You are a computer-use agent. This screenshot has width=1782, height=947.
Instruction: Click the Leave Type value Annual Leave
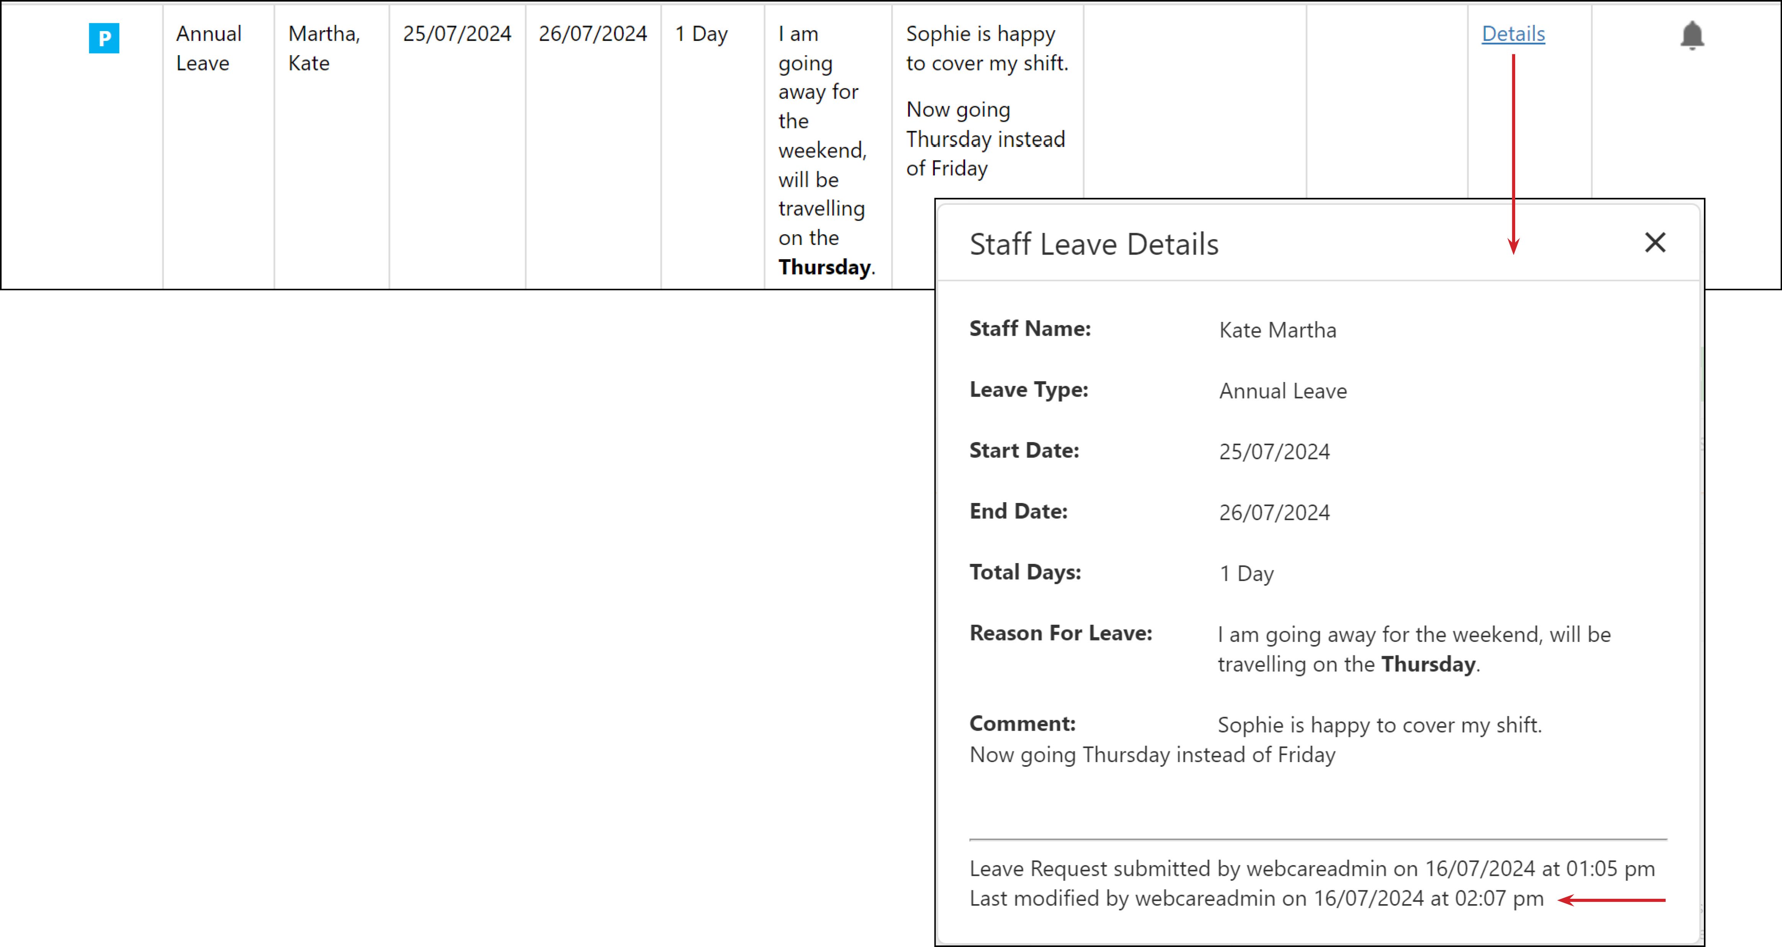(1283, 391)
